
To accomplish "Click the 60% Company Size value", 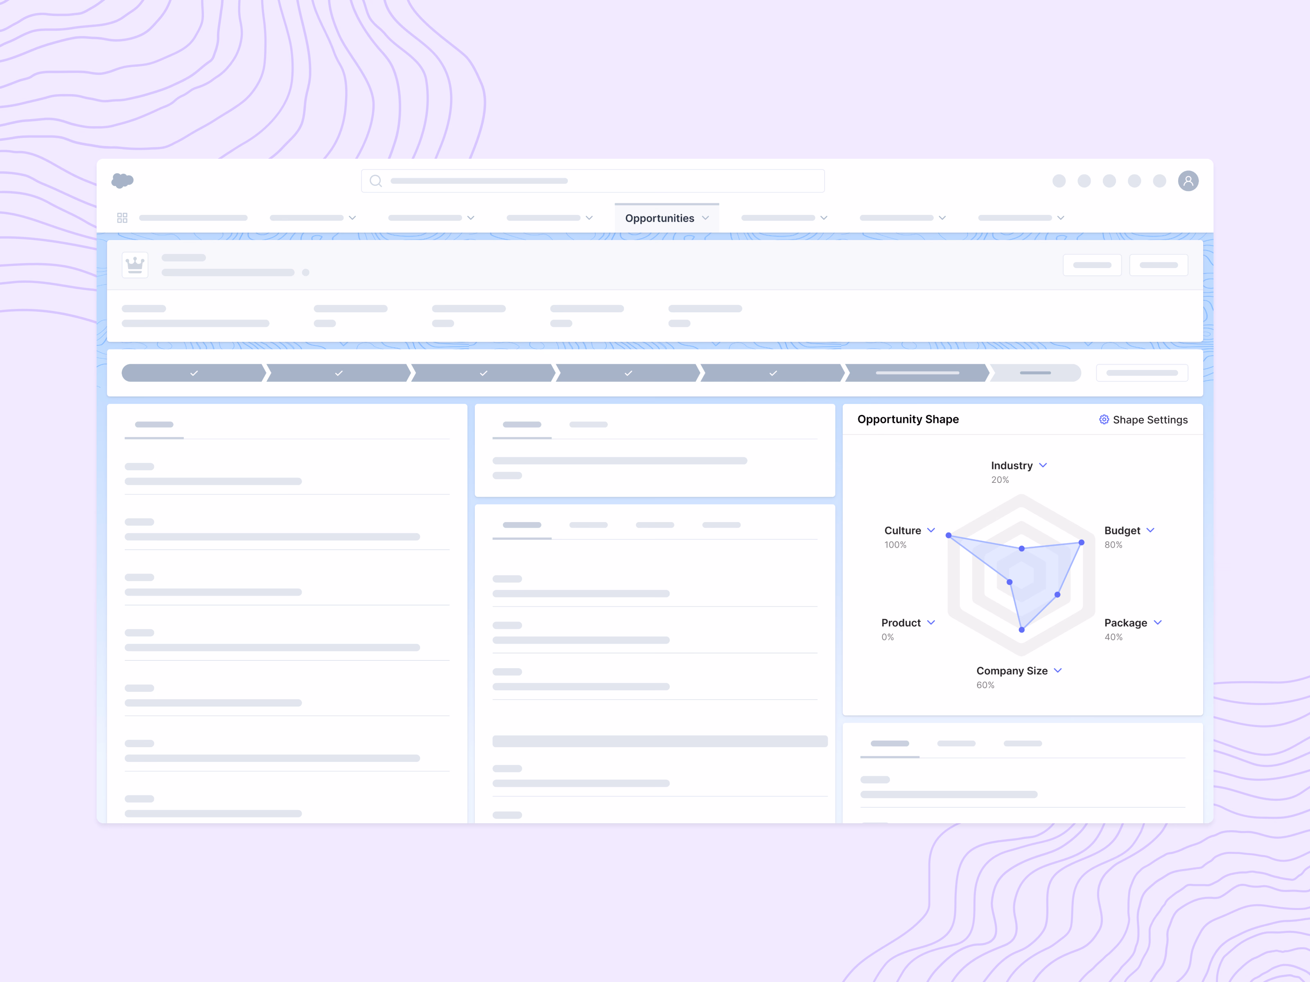I will [x=985, y=685].
